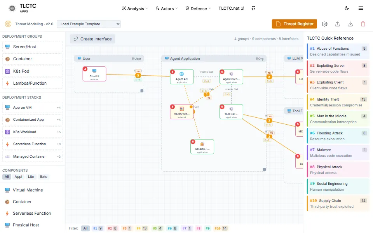The image size is (373, 233).
Task: Select the All components tab
Action: point(7,177)
